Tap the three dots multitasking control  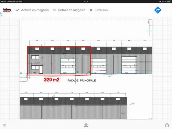click(x=86, y=1)
